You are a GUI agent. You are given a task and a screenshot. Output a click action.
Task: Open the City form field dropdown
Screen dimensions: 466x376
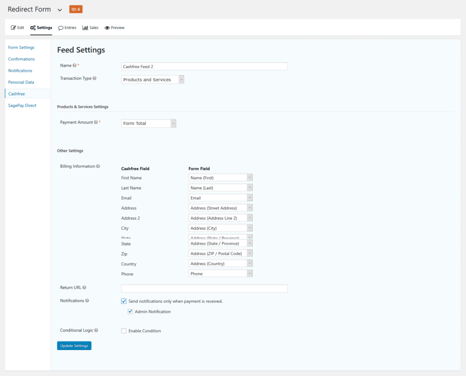pyautogui.click(x=220, y=228)
